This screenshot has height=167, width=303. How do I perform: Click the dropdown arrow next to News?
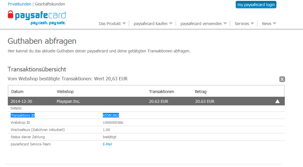click(x=274, y=24)
